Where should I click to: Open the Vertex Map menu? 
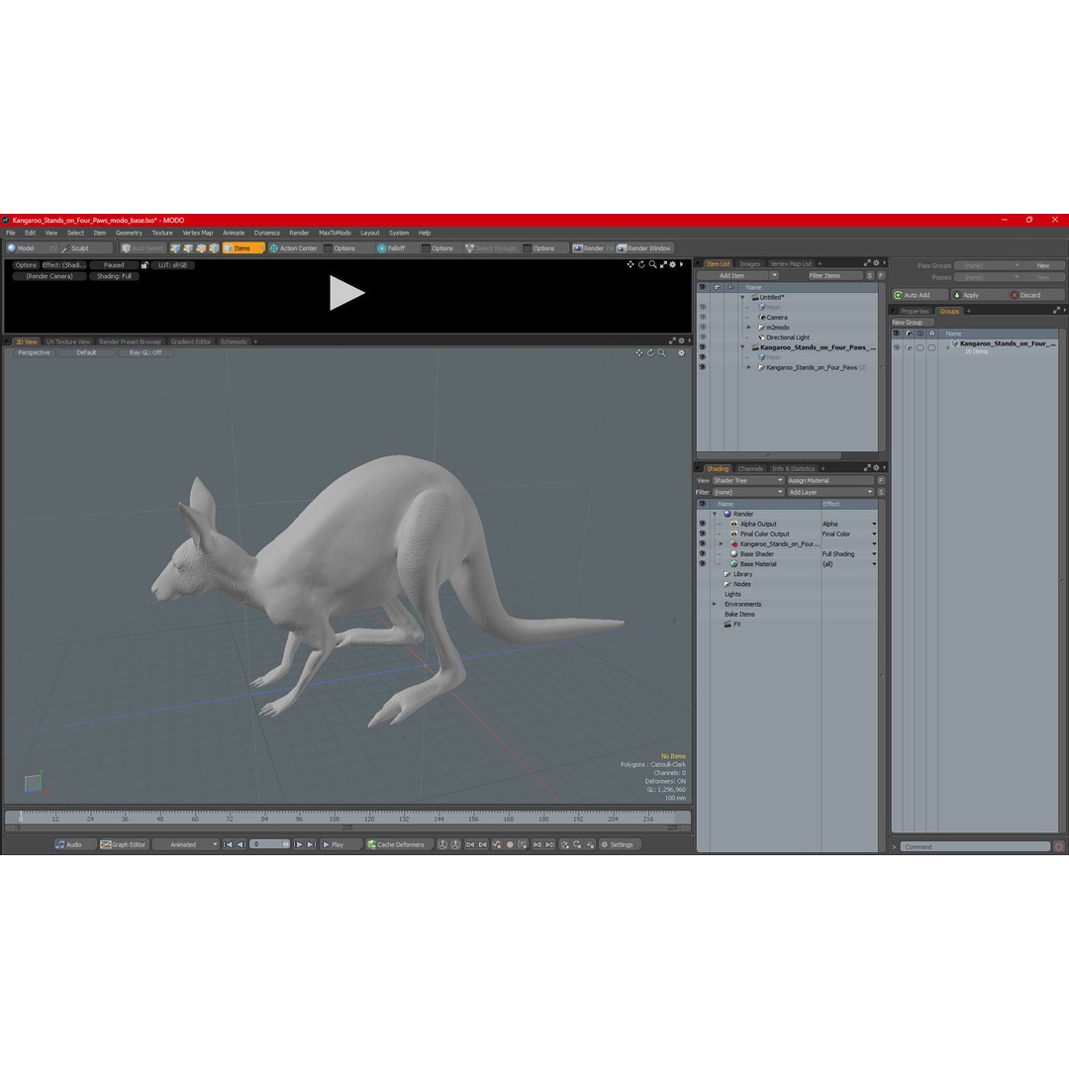[x=198, y=233]
